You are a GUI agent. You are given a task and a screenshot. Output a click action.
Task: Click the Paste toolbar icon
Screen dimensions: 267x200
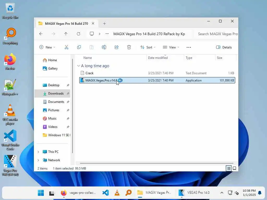click(x=92, y=47)
